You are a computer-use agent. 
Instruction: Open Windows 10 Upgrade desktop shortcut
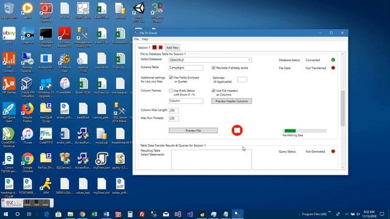pos(46,87)
